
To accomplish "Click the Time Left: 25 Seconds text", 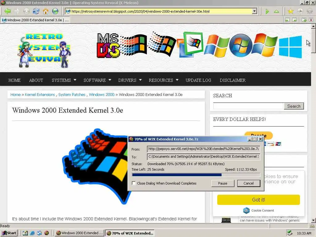I will 148,169.
